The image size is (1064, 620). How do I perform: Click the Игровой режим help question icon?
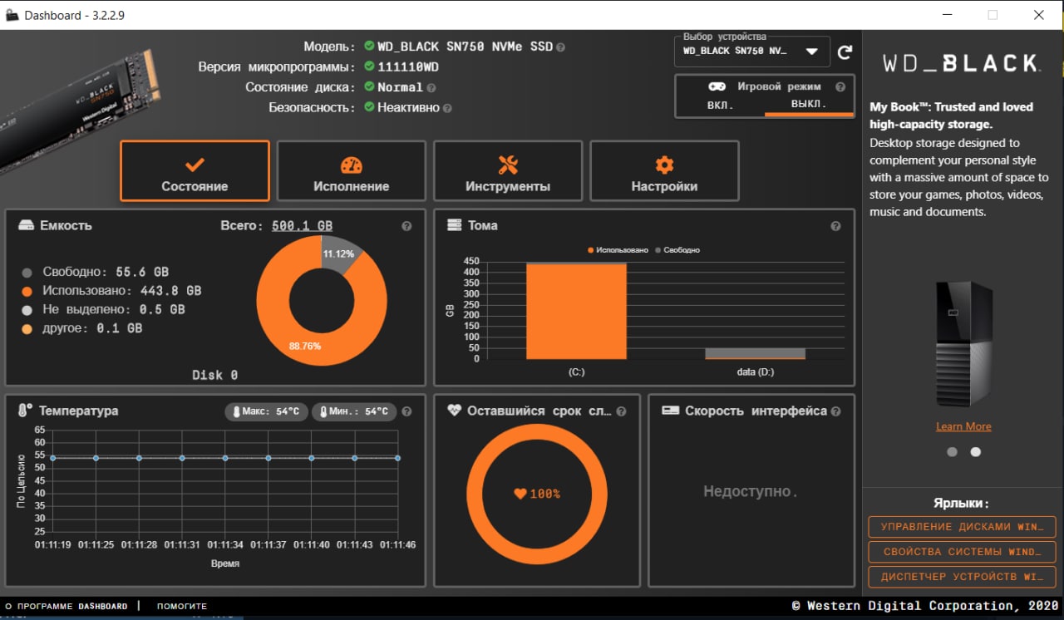click(840, 86)
